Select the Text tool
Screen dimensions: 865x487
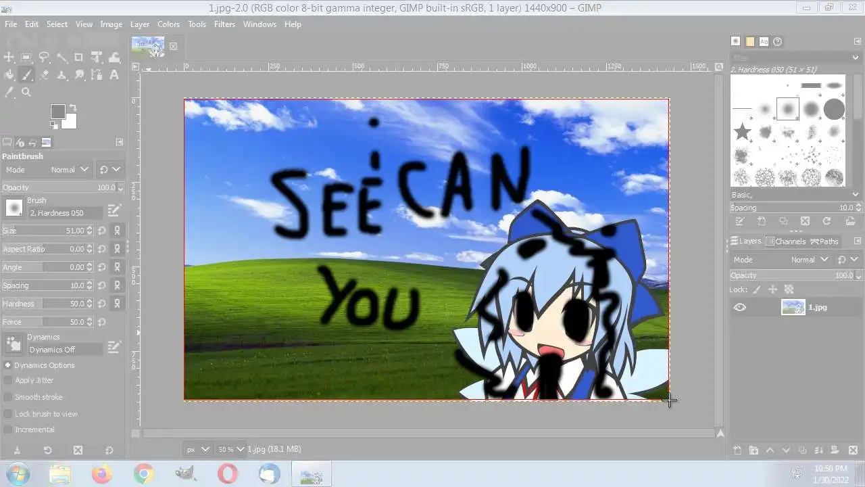coord(114,75)
